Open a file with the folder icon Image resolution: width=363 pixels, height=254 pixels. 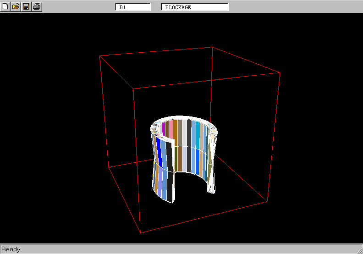tap(16, 6)
